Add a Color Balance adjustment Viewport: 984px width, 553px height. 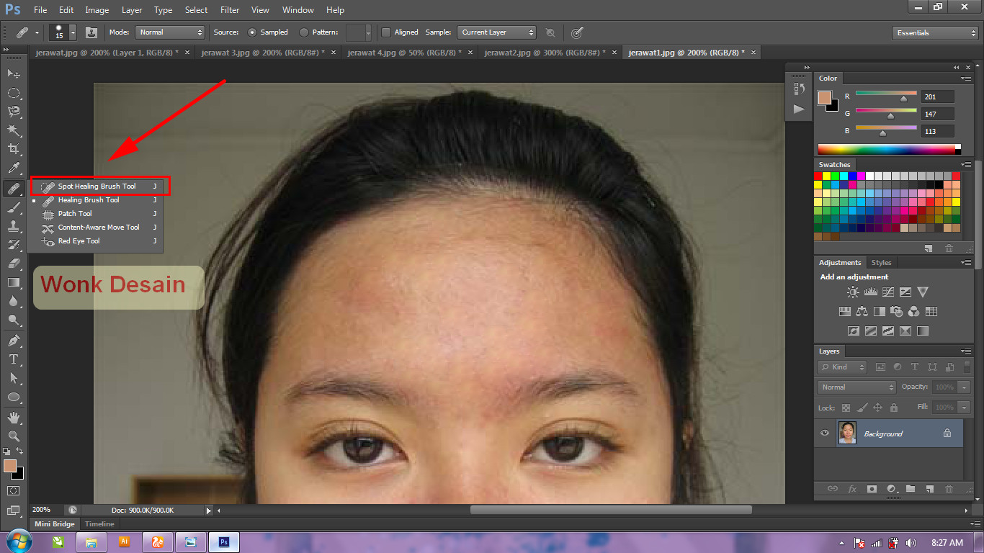pyautogui.click(x=862, y=312)
